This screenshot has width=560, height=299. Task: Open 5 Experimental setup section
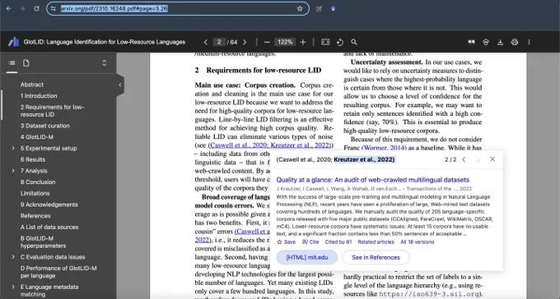(49, 148)
